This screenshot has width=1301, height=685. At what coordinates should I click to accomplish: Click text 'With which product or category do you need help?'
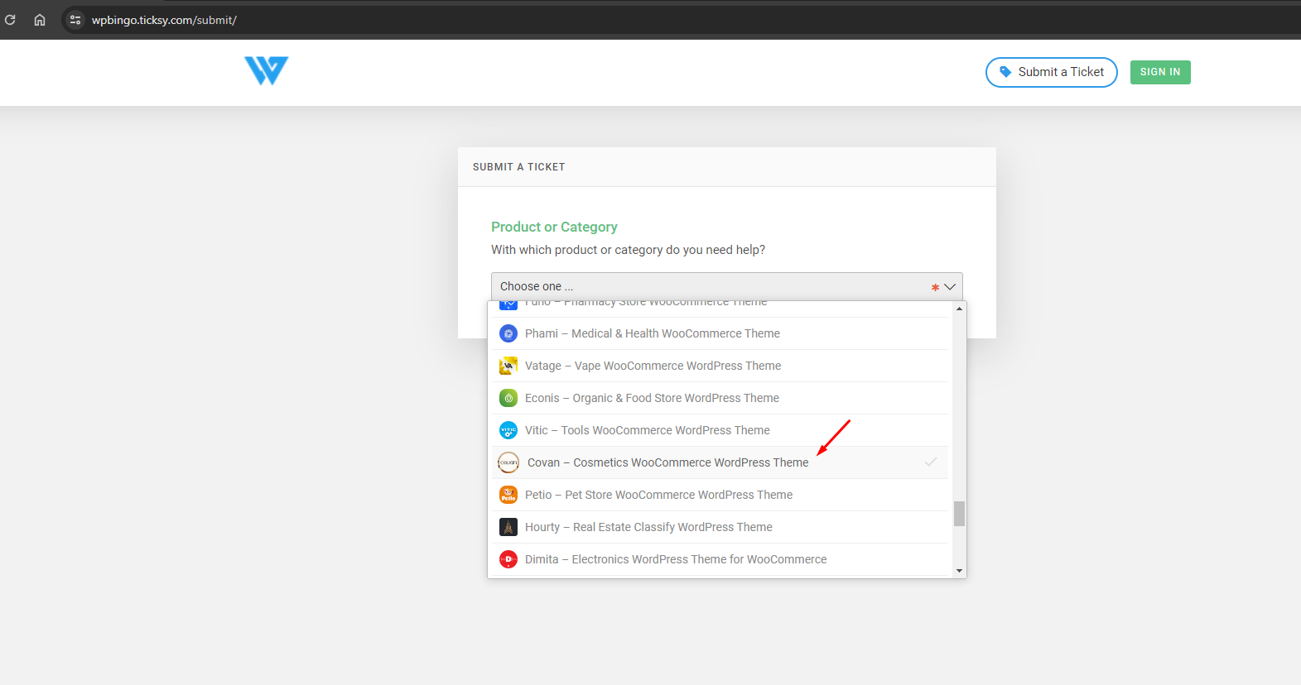(628, 250)
